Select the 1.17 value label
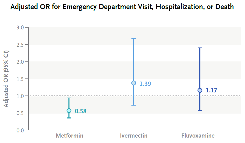 [x=212, y=90]
